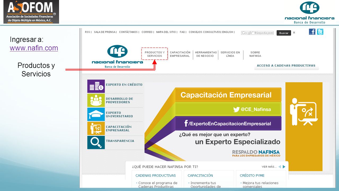
Task: Click the Experto Universitario label
Action: [119, 114]
